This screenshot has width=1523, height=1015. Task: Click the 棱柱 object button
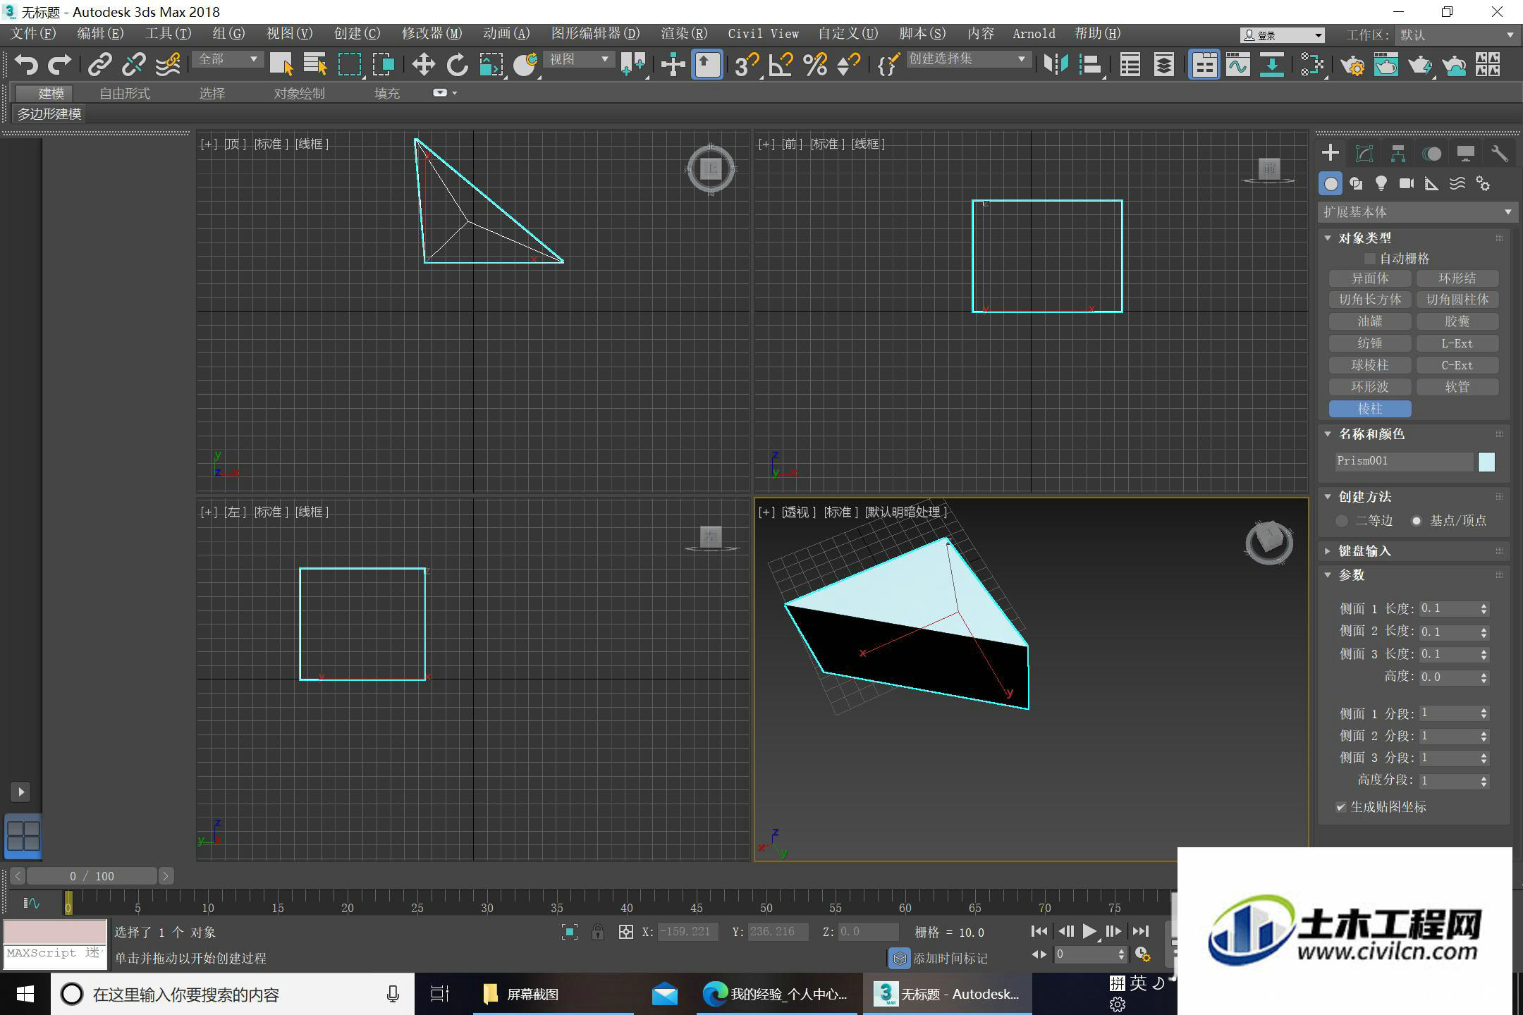[1370, 410]
